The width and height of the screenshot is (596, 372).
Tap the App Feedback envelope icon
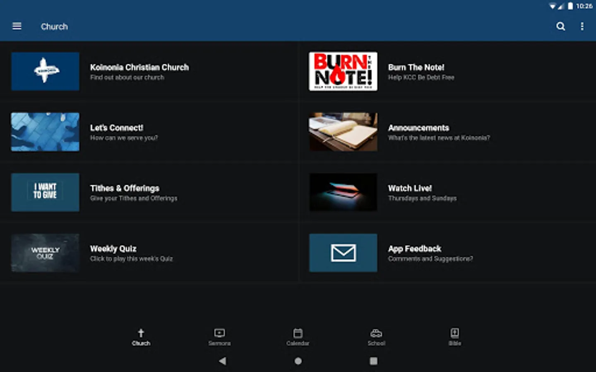pyautogui.click(x=343, y=253)
